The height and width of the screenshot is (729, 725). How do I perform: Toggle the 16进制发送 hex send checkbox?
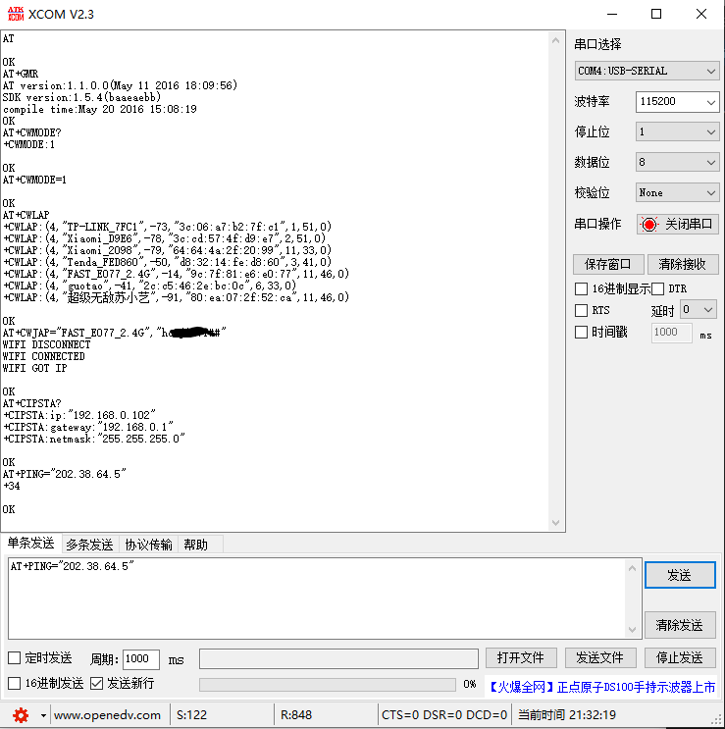coord(15,684)
